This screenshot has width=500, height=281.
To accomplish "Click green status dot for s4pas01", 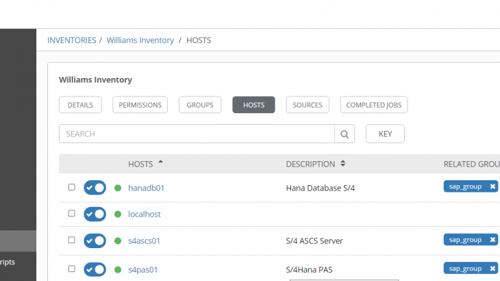I will click(118, 270).
